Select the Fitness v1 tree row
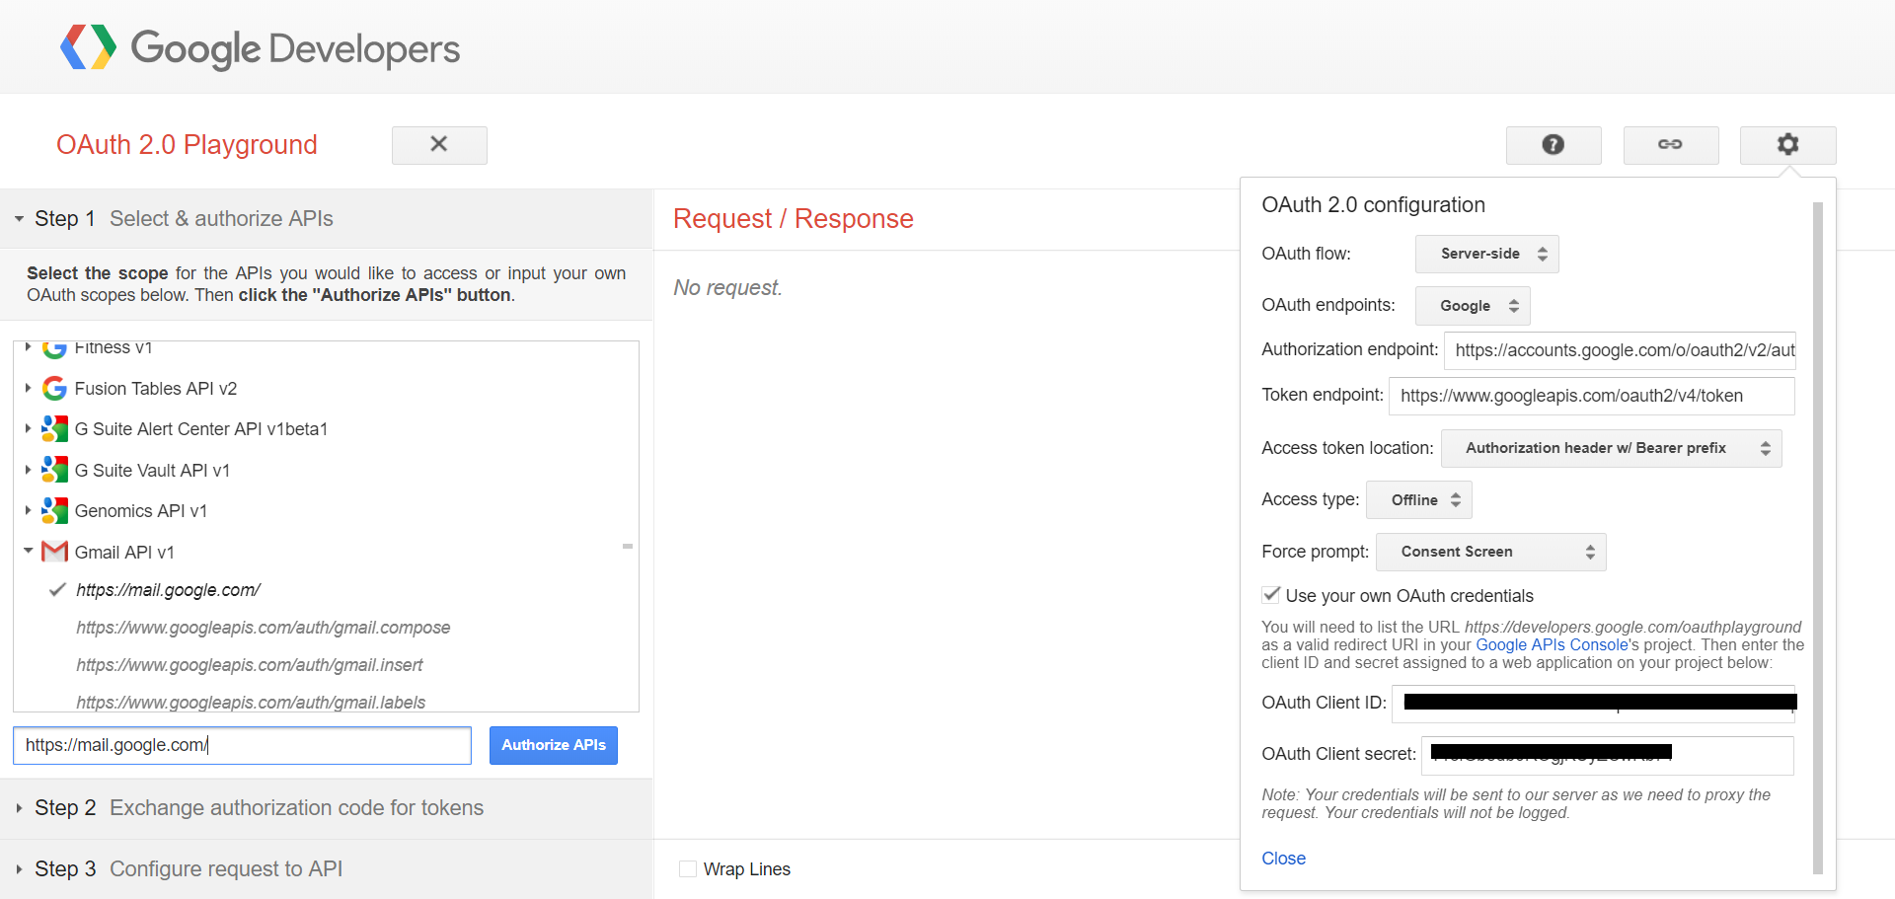Viewport: 1895px width, 899px height. coord(326,348)
